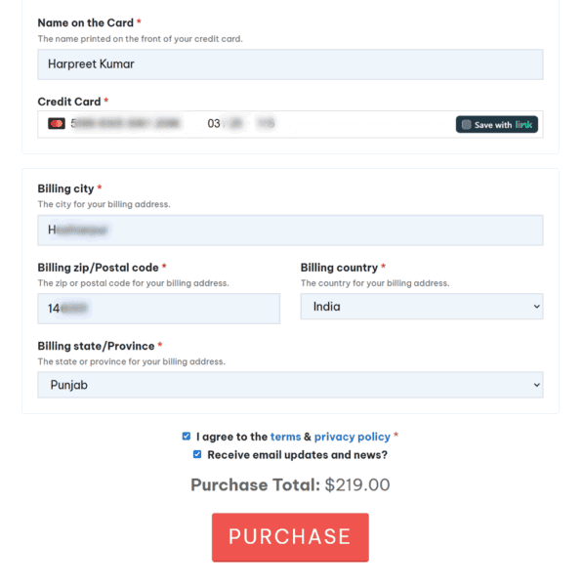The image size is (582, 586).
Task: Click the chevron arrow of the Punjab state select
Action: click(536, 385)
